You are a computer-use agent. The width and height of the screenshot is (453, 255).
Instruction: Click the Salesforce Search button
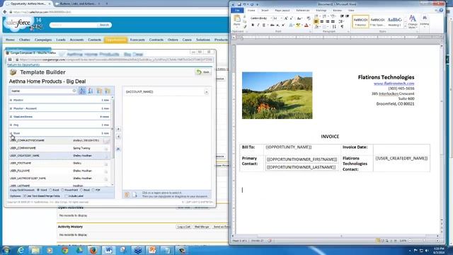pos(104,25)
